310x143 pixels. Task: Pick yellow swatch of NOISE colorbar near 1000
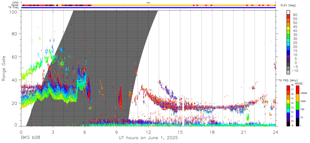click(x=297, y=97)
